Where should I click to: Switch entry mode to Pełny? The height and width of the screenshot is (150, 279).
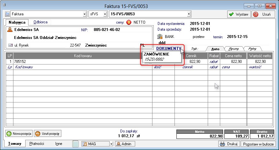(252, 49)
